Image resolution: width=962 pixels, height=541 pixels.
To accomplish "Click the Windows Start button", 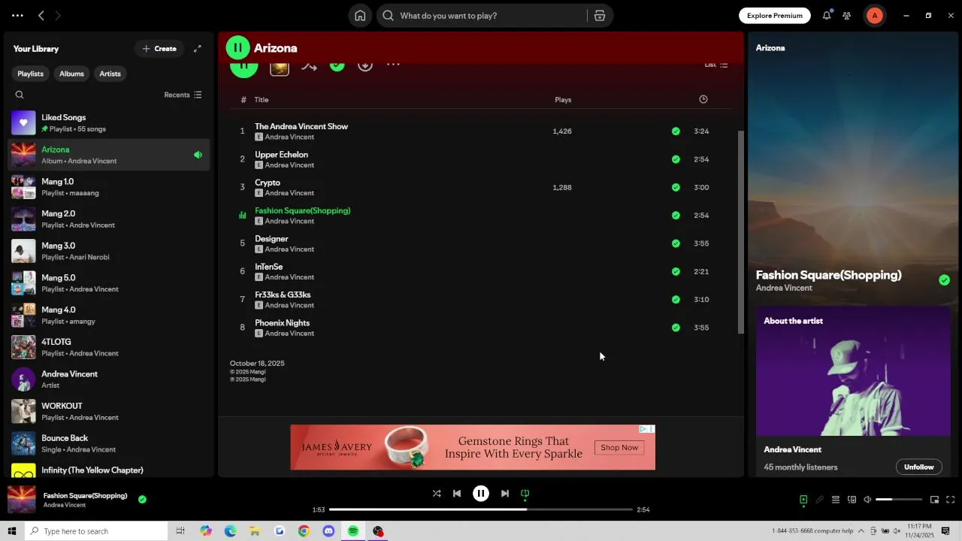I will pyautogui.click(x=12, y=531).
